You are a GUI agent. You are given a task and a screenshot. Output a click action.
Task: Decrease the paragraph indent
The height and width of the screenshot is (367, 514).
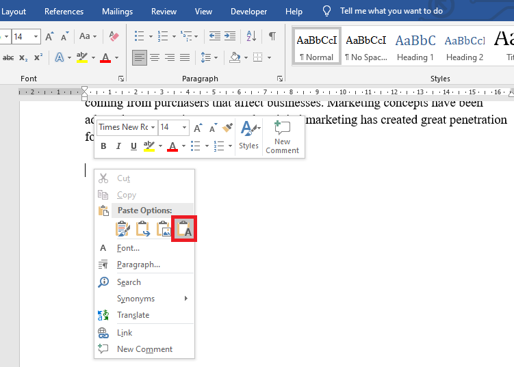point(215,36)
